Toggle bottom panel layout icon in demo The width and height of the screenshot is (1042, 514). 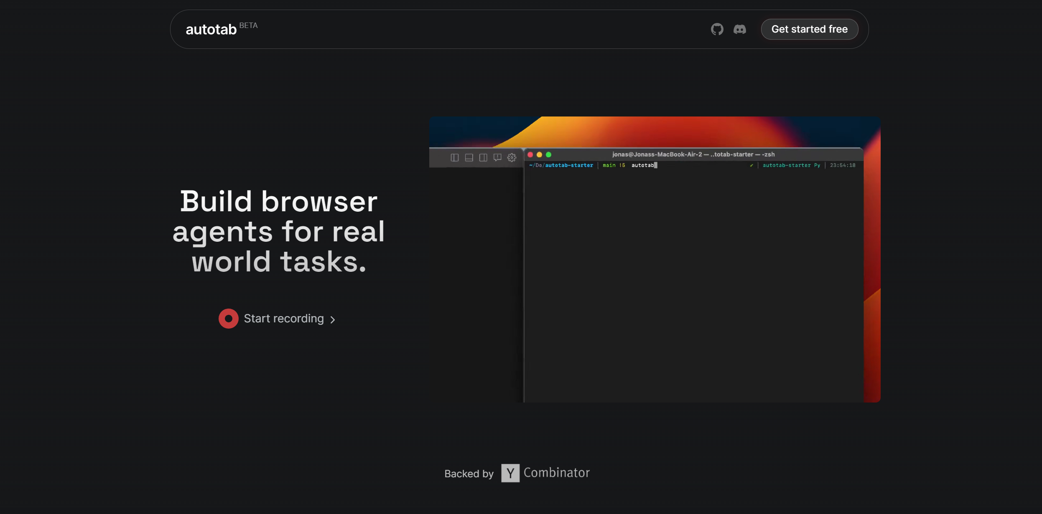(469, 158)
